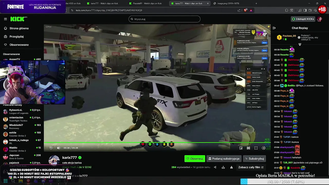Open the browser extensions puzzle icon
The height and width of the screenshot is (185, 329).
pos(287,10)
